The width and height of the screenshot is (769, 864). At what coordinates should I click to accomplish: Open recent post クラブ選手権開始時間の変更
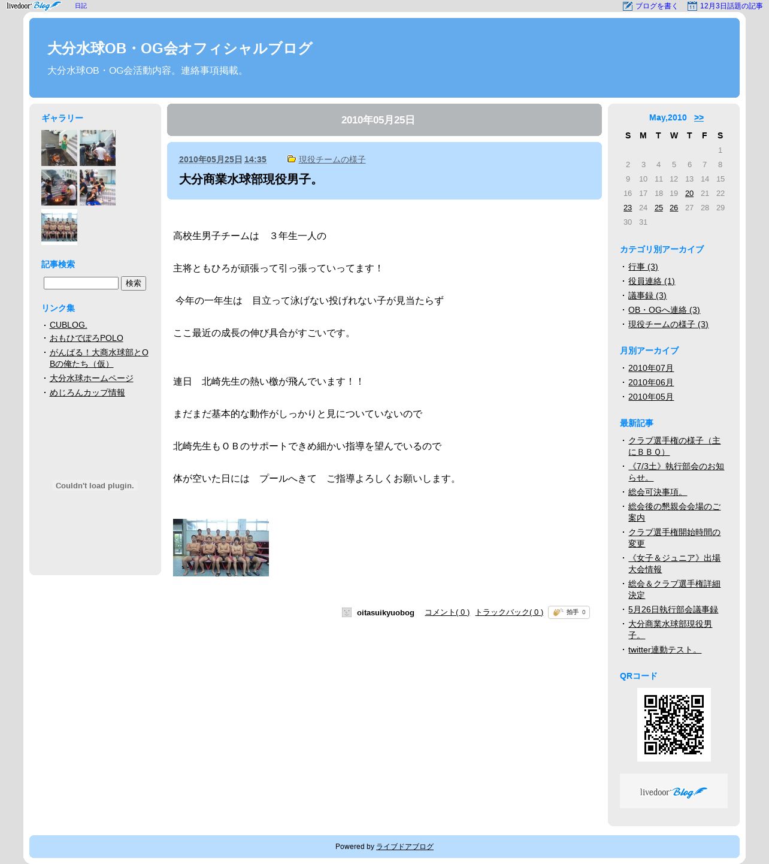click(674, 537)
